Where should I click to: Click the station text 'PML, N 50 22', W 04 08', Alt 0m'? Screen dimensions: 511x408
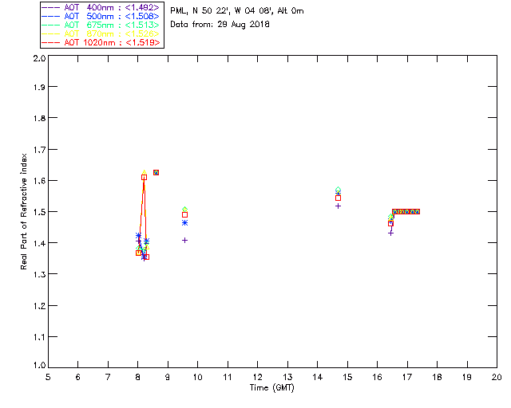pyautogui.click(x=237, y=11)
